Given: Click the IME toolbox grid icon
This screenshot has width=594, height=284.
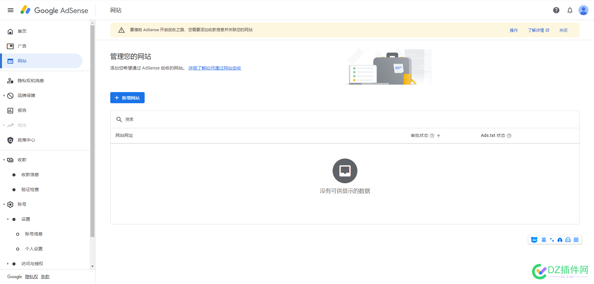Looking at the screenshot, I should tap(576, 240).
